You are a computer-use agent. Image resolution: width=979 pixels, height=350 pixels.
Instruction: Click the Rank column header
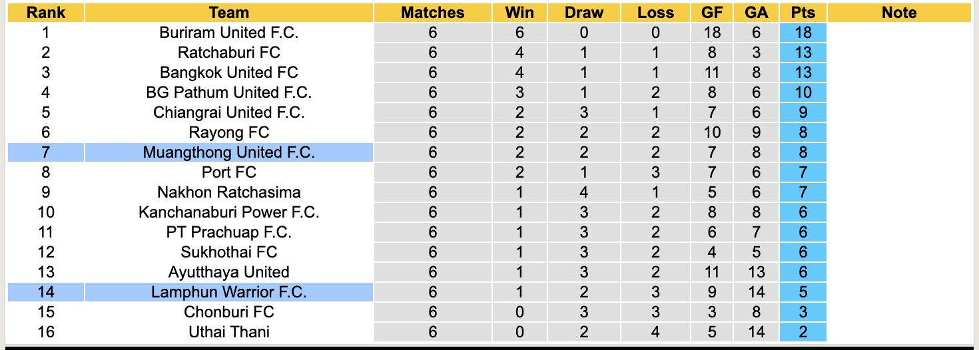pos(45,13)
